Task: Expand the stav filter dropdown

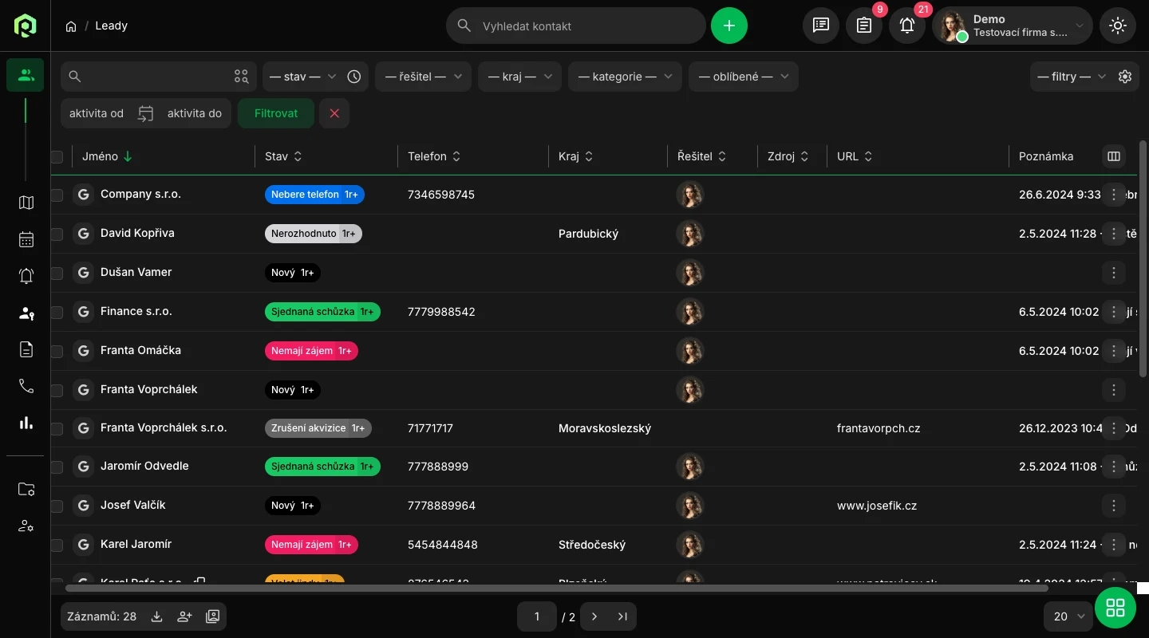Action: pos(302,77)
